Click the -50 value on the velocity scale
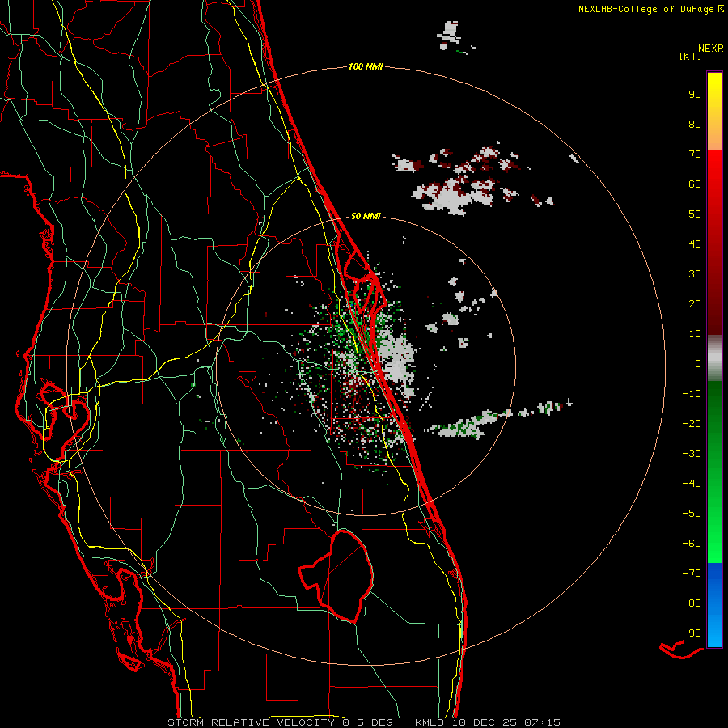Screen dimensions: 728x728 click(x=692, y=514)
